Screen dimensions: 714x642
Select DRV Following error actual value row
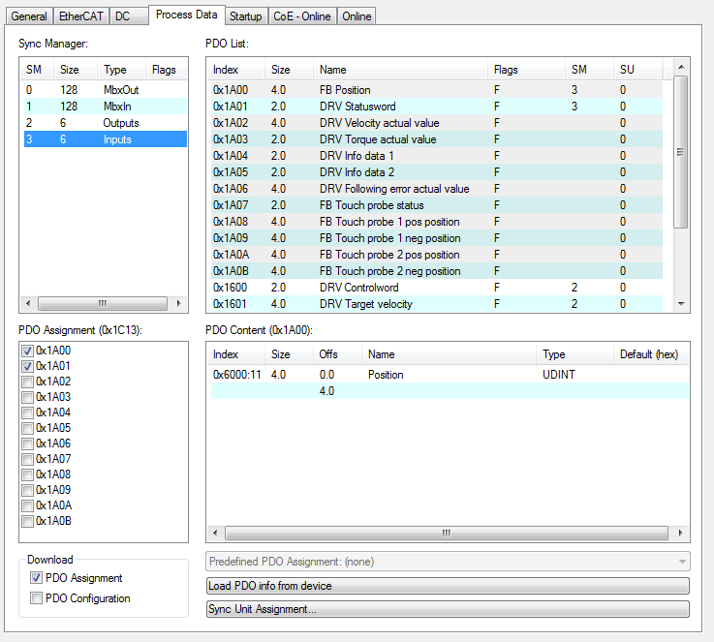[437, 189]
